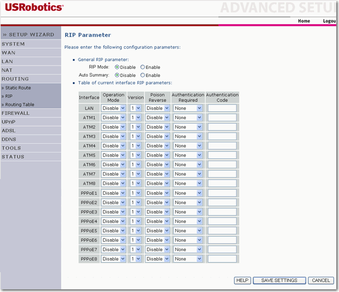Click the HELP button
The width and height of the screenshot is (339, 292).
point(242,280)
